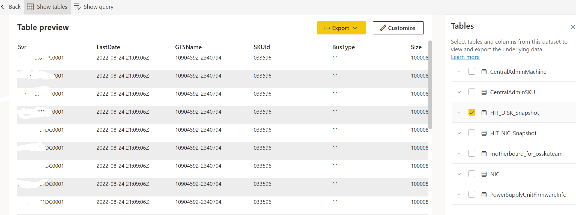Screen dimensions: 576x215
Task: Expand the HIT_DISK_Snapshot table columns
Action: (459, 113)
